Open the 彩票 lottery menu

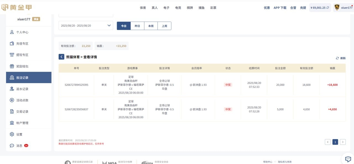click(213, 8)
